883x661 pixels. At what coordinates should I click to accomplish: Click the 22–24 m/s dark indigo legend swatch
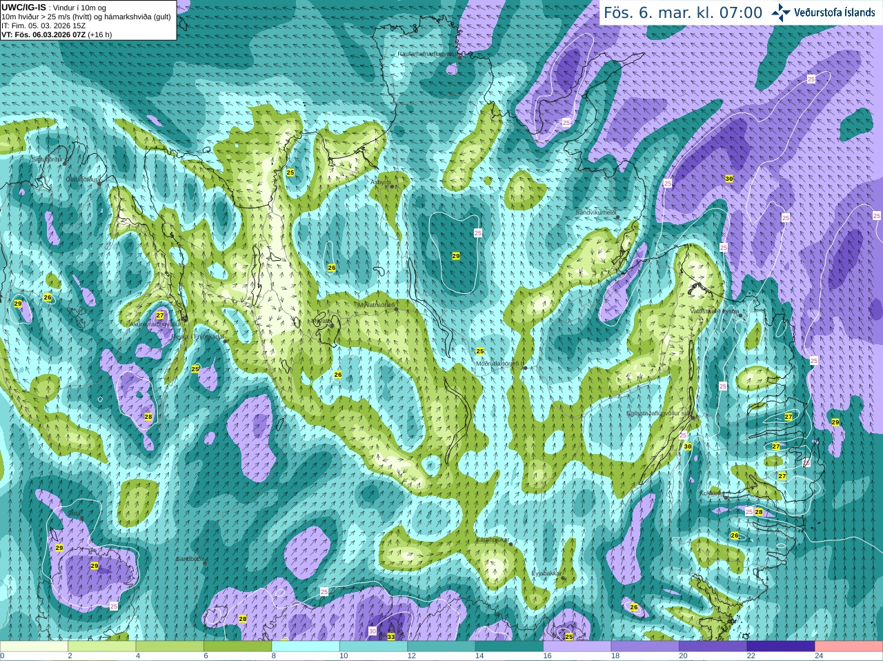[x=781, y=647]
